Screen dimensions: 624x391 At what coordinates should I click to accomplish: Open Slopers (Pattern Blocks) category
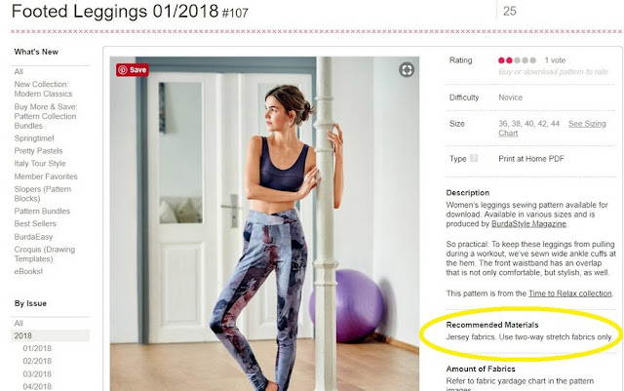pos(42,194)
